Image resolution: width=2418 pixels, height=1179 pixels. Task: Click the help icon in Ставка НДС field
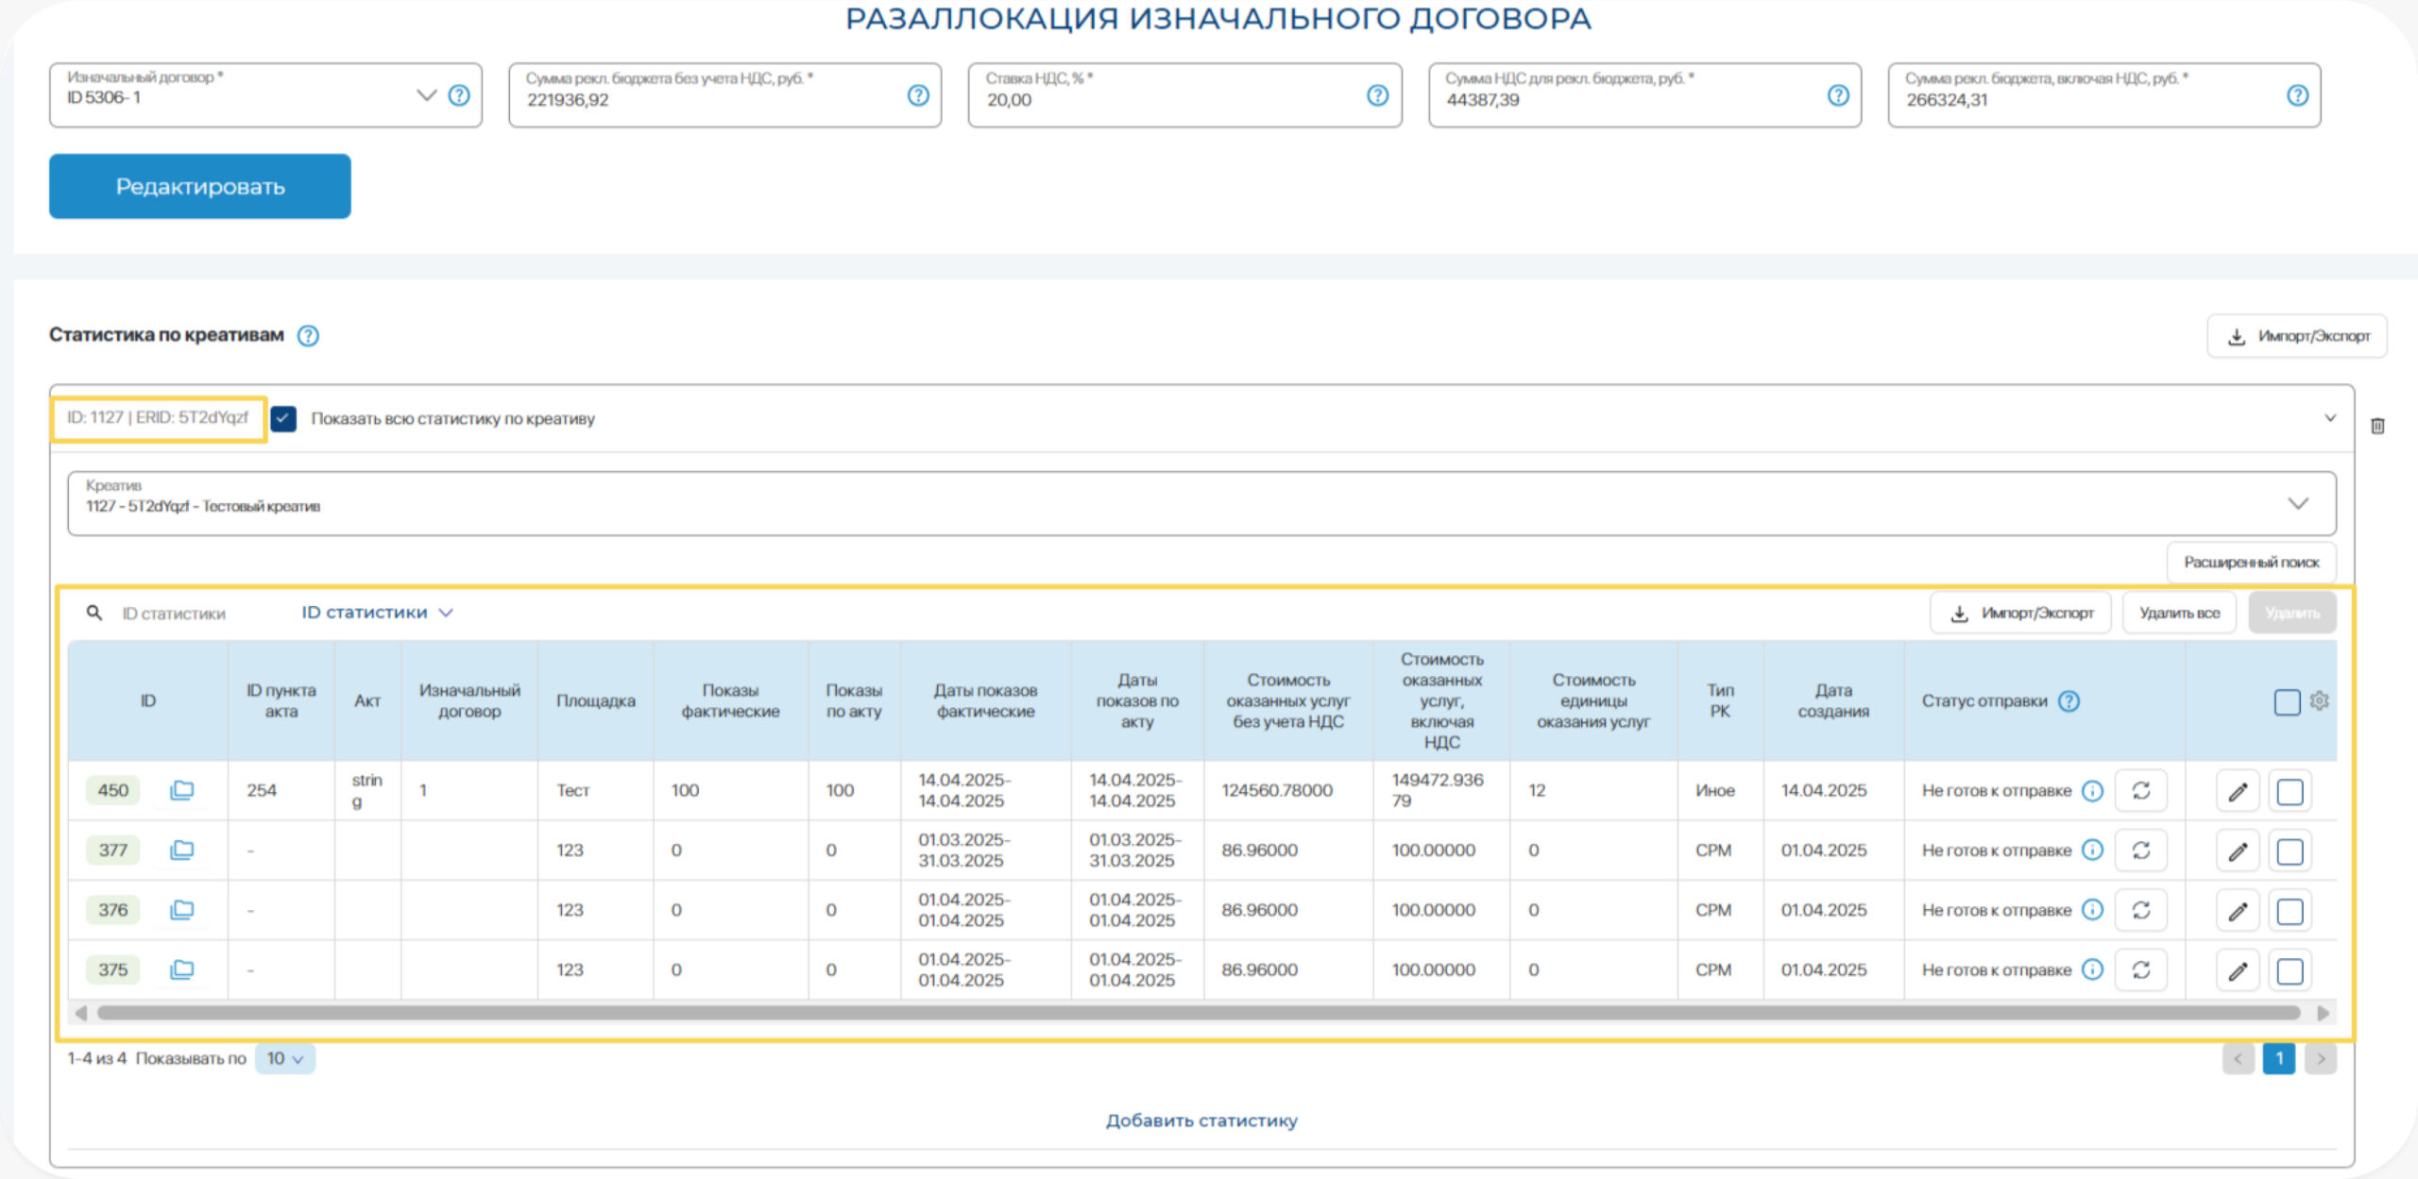click(x=1377, y=95)
